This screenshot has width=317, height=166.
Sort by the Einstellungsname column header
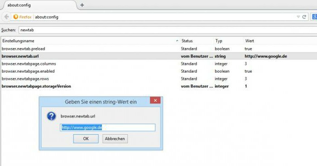coord(18,41)
